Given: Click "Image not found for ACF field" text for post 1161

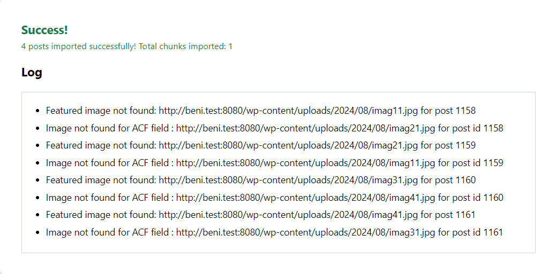Looking at the screenshot, I should coord(107,232).
